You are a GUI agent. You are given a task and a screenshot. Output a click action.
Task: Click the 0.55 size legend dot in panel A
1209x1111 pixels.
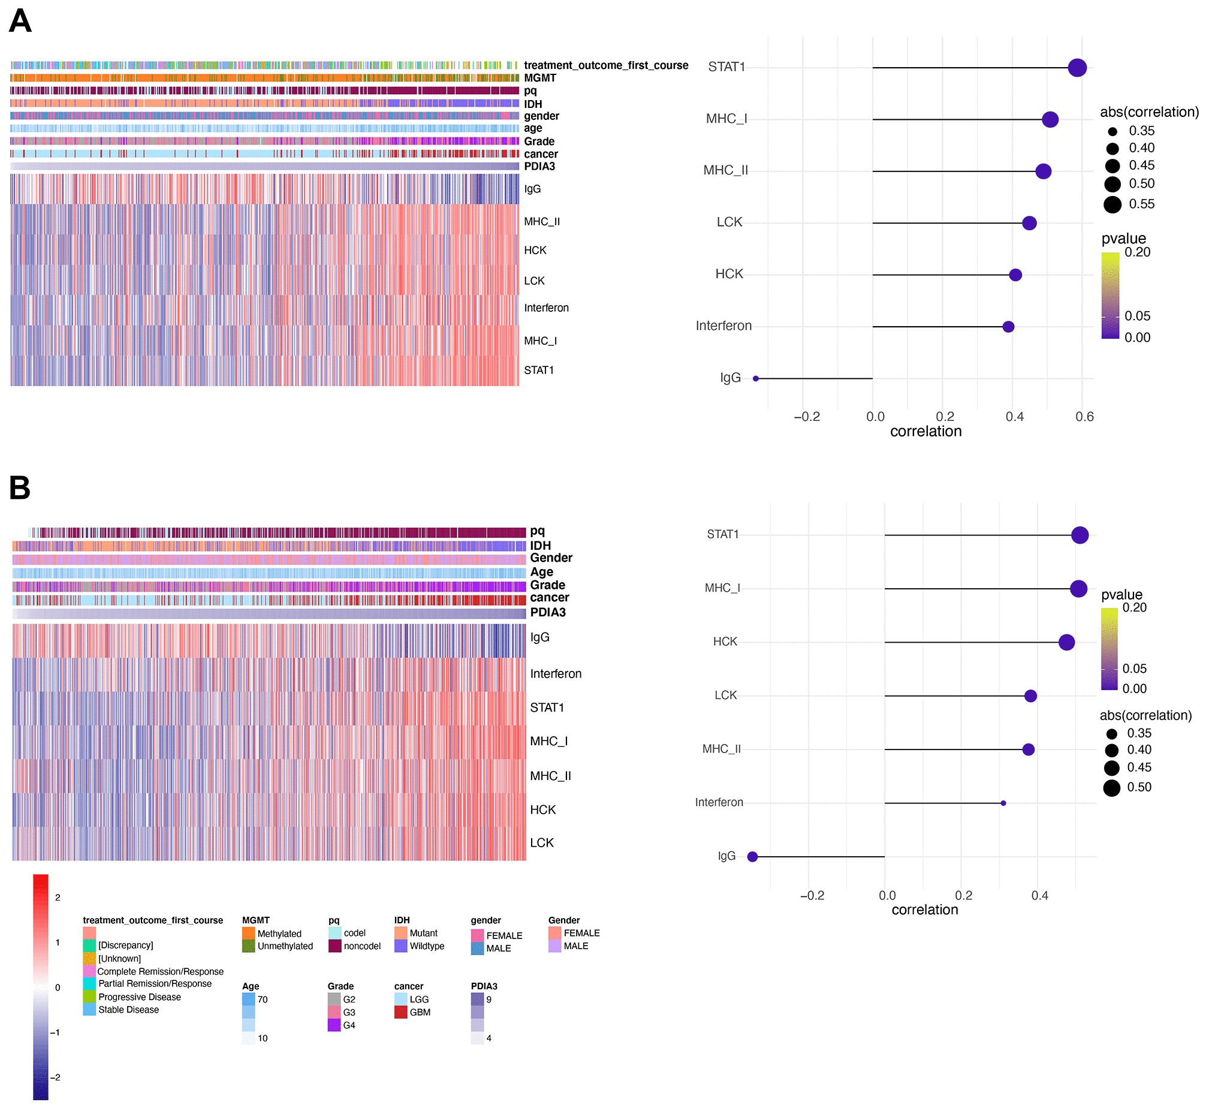[x=1112, y=204]
